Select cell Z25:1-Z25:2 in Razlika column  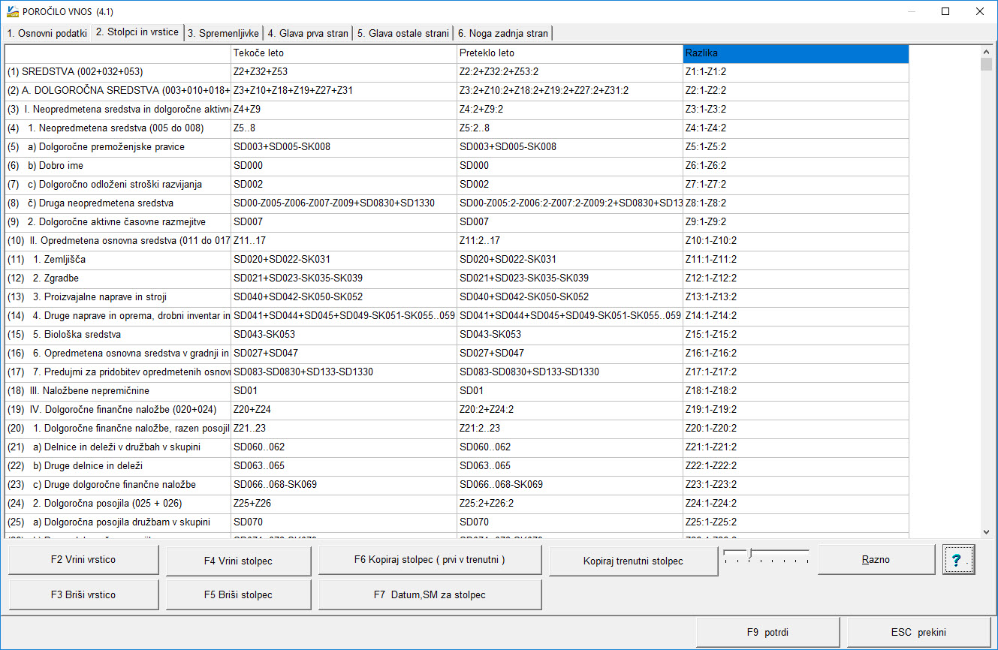[796, 522]
